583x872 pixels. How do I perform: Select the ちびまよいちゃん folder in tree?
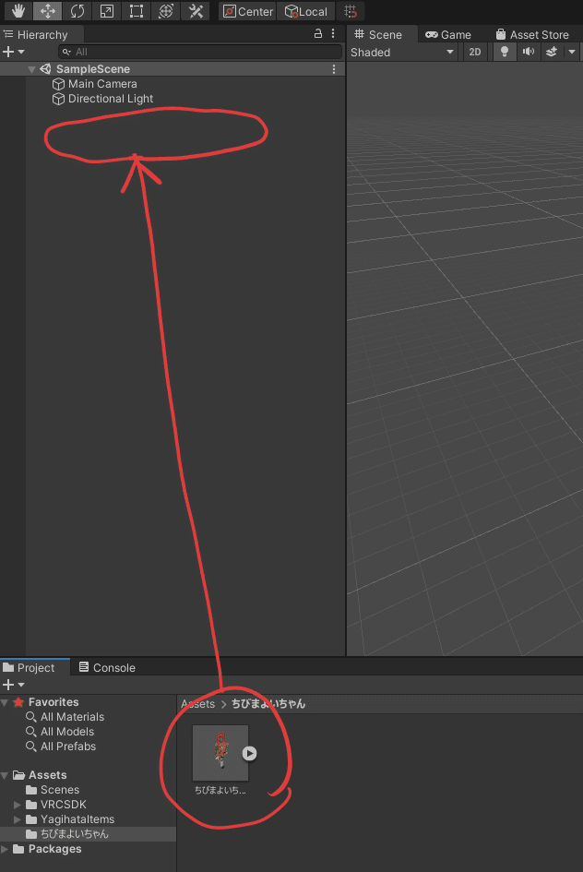67,834
